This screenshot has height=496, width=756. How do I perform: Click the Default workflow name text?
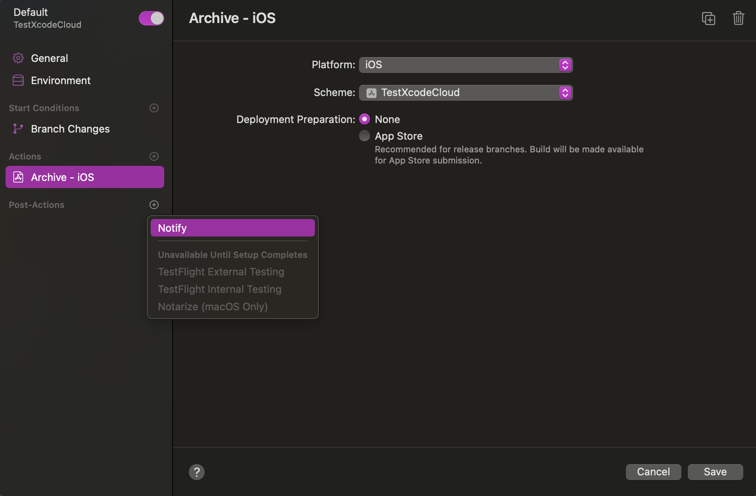[x=31, y=12]
